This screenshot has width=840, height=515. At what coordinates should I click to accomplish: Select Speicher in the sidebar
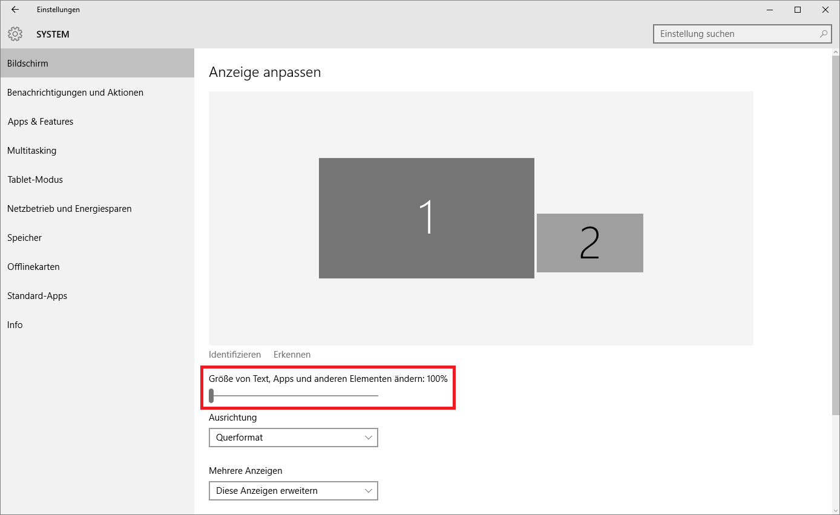pyautogui.click(x=97, y=238)
